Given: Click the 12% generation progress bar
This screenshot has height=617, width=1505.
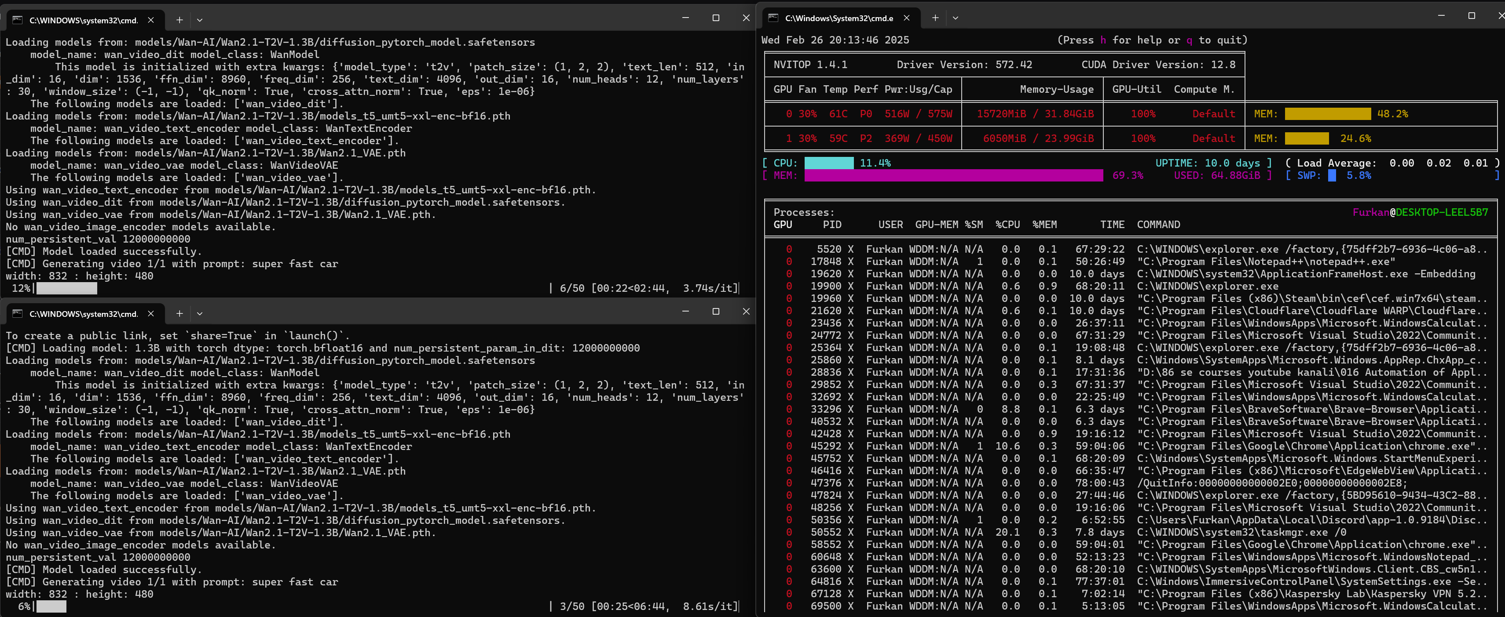Looking at the screenshot, I should [66, 288].
